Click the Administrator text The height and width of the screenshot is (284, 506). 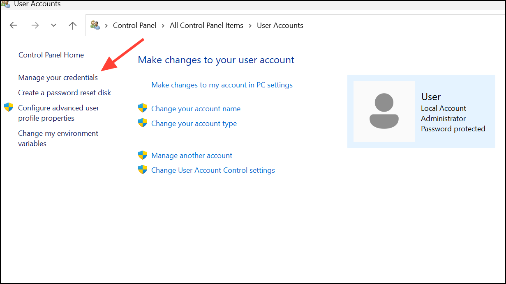pyautogui.click(x=443, y=119)
